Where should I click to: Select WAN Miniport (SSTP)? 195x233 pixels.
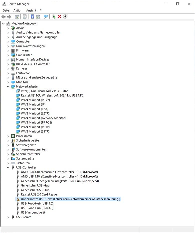coord(35,131)
